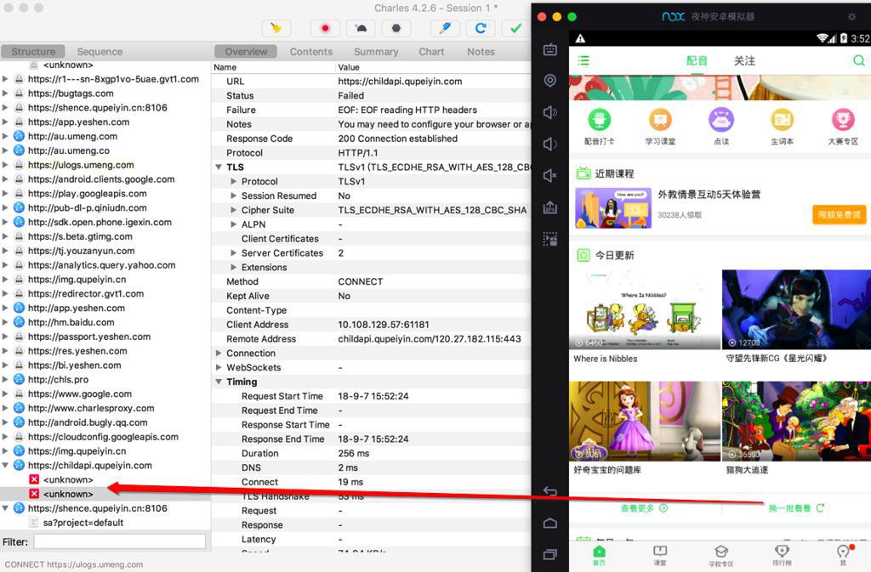
Task: Tap the orange 限额免费领 button
Action: (x=840, y=215)
